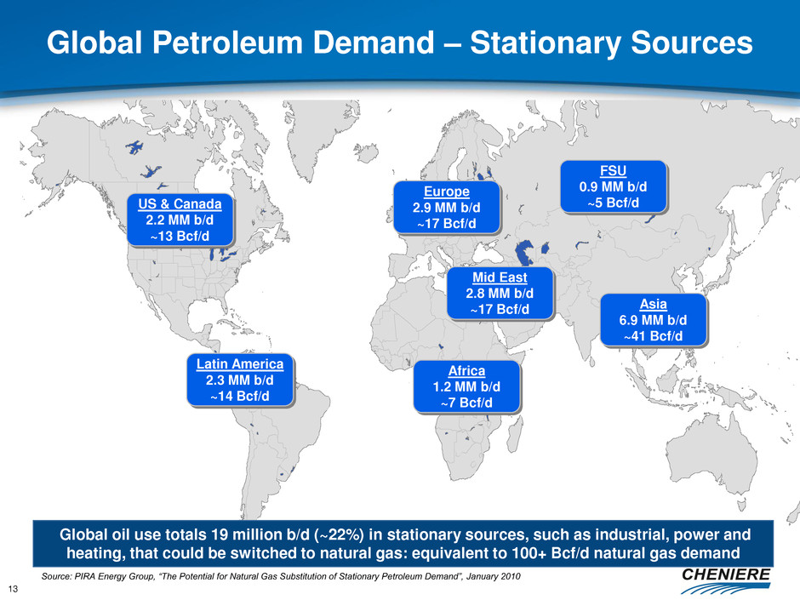
Task: Select the "2.2 MM b/d" value
Action: coord(181,220)
